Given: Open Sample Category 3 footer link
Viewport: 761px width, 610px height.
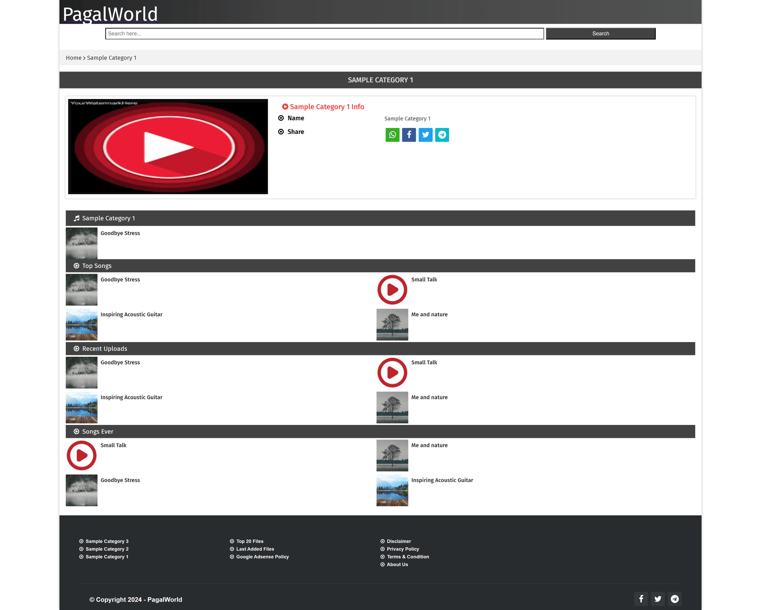Looking at the screenshot, I should (107, 541).
